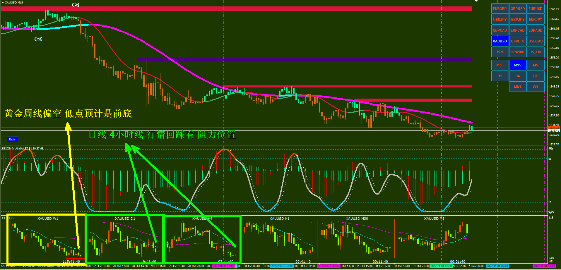561x270 pixels.
Task: Pick the H1 timeframe button
Action: 536,76
